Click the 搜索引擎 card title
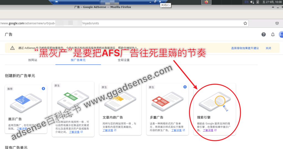The image size is (283, 149). click(204, 117)
